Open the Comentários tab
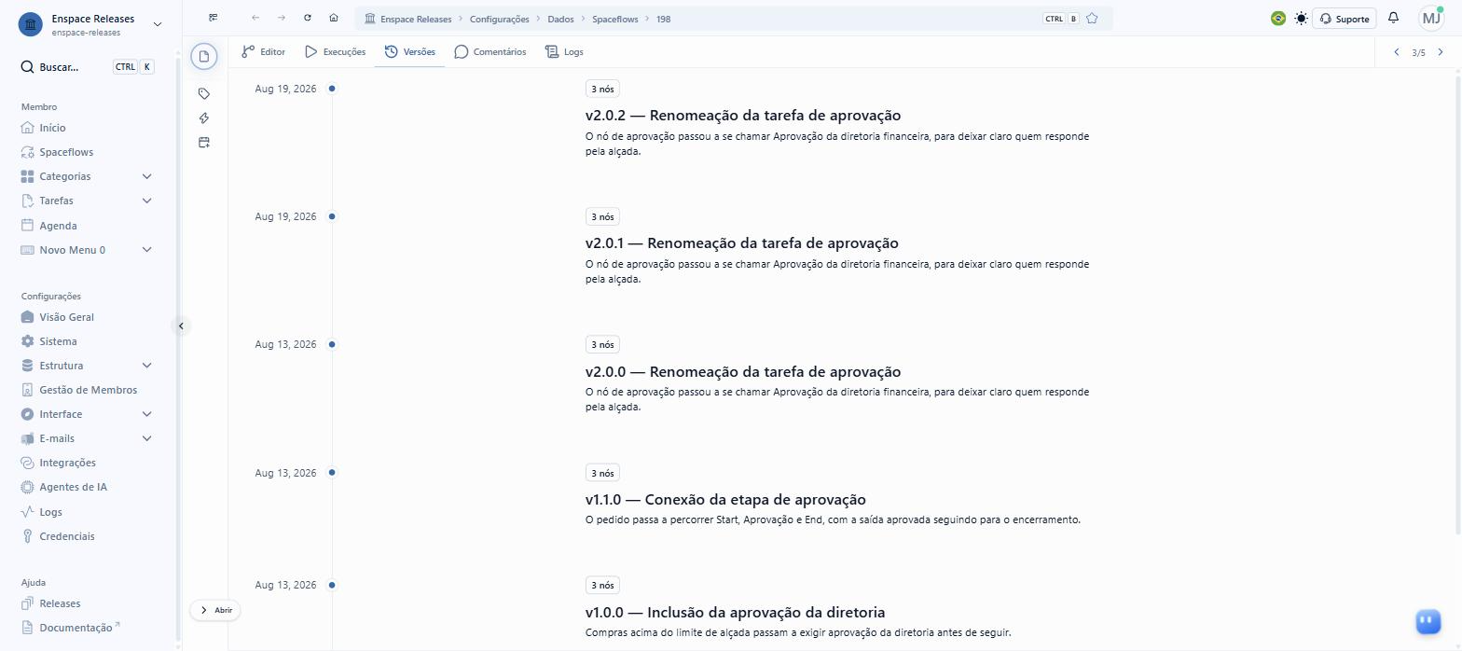 (490, 52)
